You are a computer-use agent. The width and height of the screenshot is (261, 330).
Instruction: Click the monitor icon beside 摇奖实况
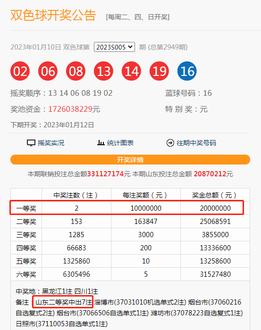coord(31,143)
